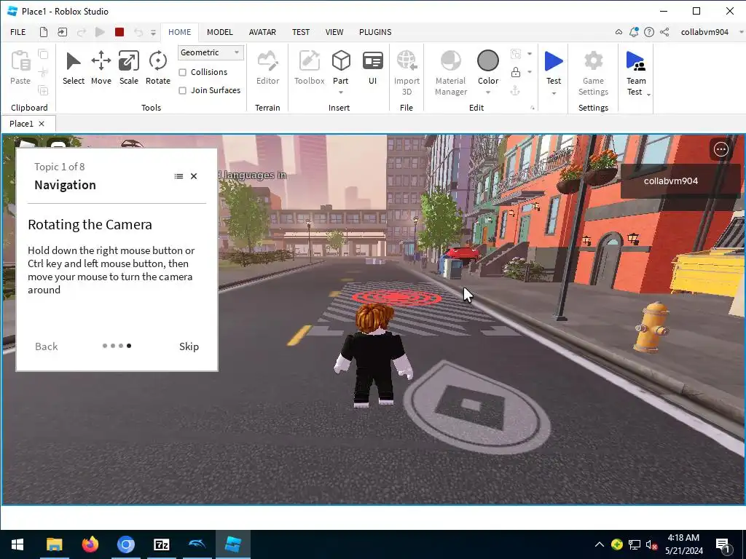Image resolution: width=746 pixels, height=559 pixels.
Task: Switch to the HOME ribbon tab
Action: pyautogui.click(x=180, y=32)
